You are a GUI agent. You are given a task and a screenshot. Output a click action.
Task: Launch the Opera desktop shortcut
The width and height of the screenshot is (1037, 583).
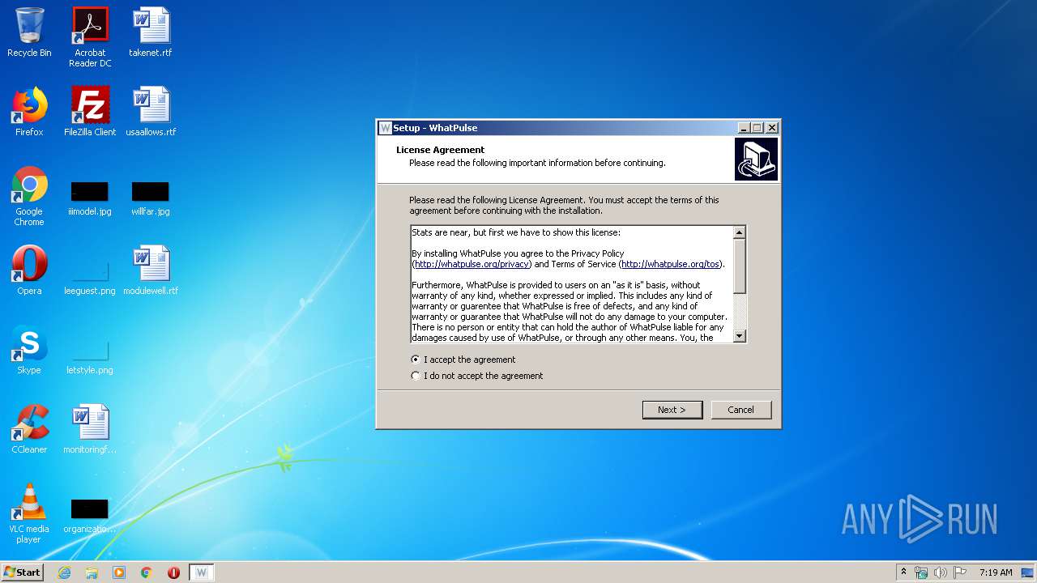(x=29, y=270)
